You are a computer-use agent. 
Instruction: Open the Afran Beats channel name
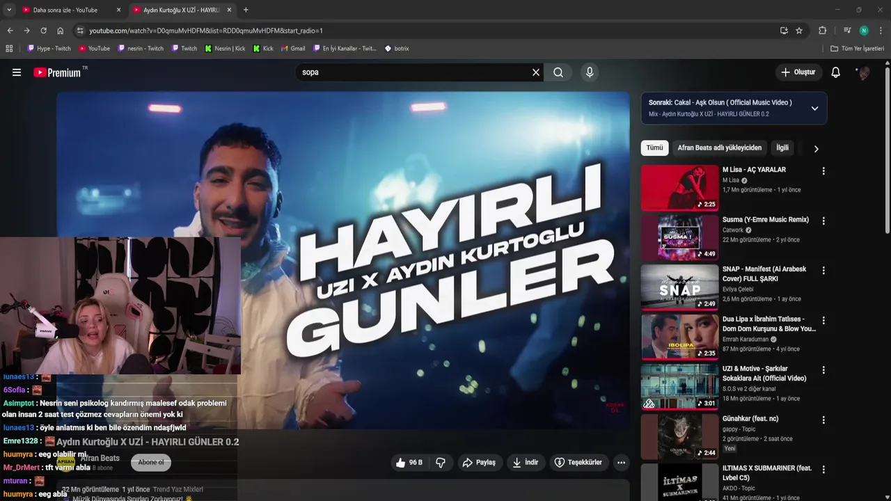(x=100, y=458)
